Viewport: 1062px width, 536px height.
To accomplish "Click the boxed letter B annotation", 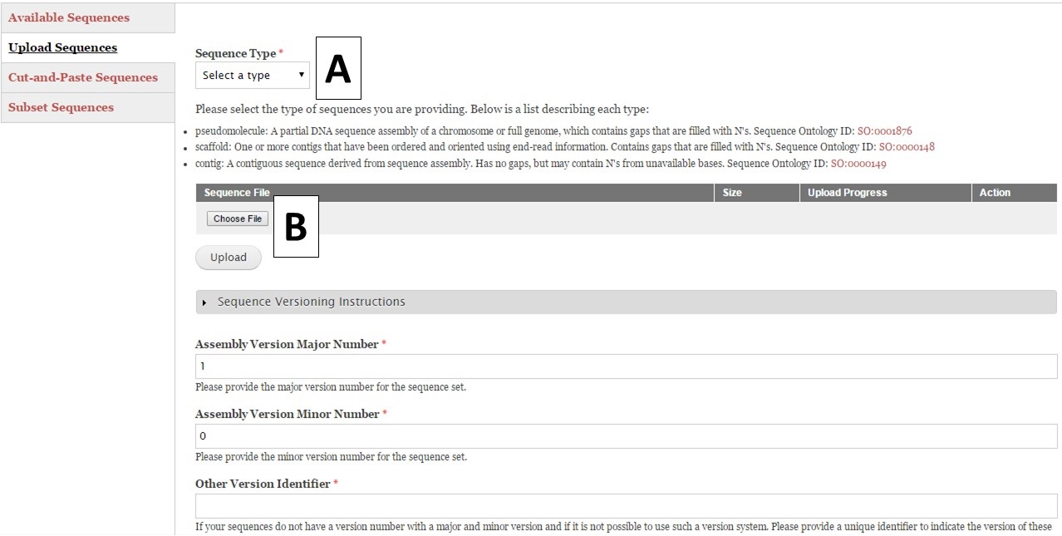I will tap(296, 227).
